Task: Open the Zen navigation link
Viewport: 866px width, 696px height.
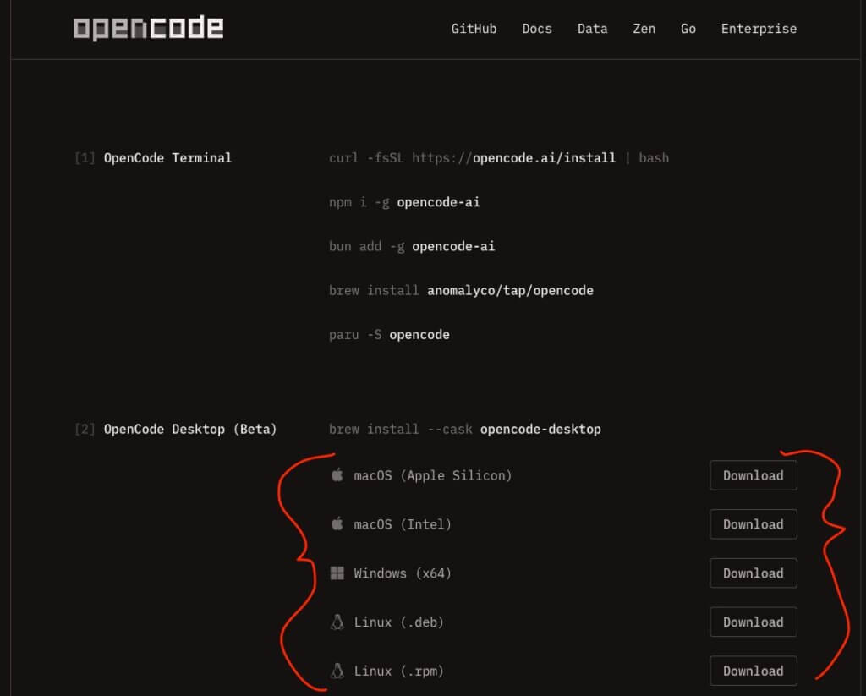Action: [644, 29]
